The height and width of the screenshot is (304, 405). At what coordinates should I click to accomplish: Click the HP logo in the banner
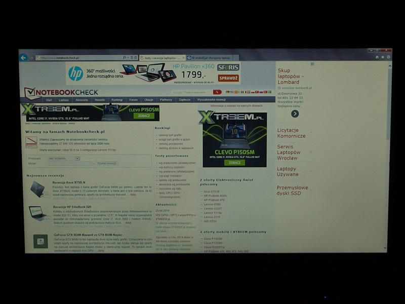[x=75, y=73]
